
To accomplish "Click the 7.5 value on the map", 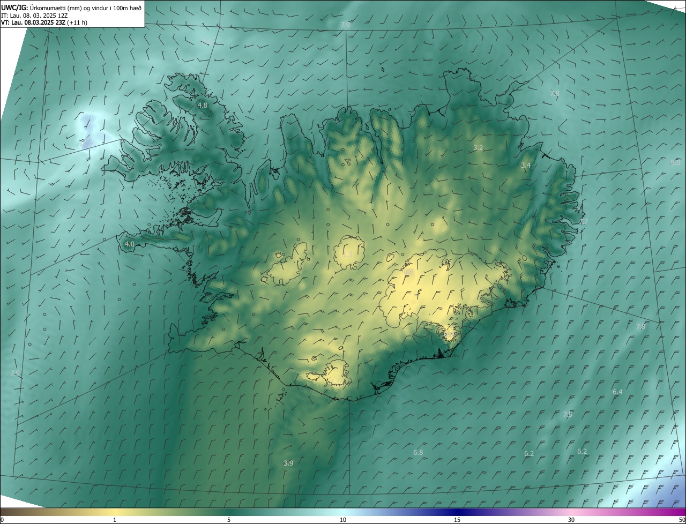I will click(x=568, y=415).
